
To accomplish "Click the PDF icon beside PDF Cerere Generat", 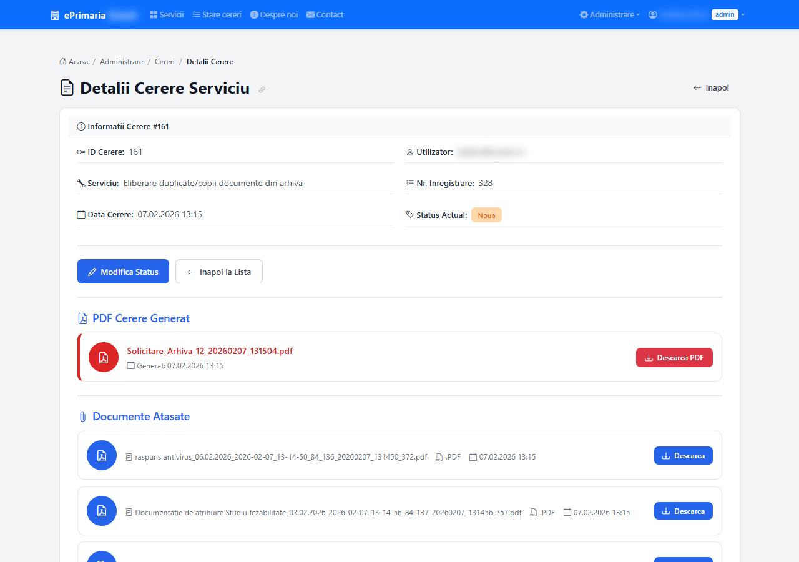I will [82, 318].
